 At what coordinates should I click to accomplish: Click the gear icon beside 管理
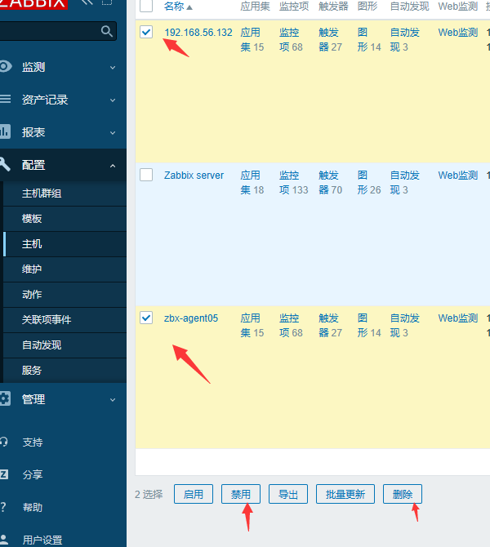(5, 398)
